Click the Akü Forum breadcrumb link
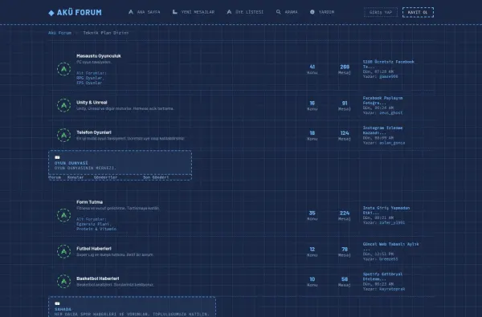The width and height of the screenshot is (482, 317). coord(59,33)
